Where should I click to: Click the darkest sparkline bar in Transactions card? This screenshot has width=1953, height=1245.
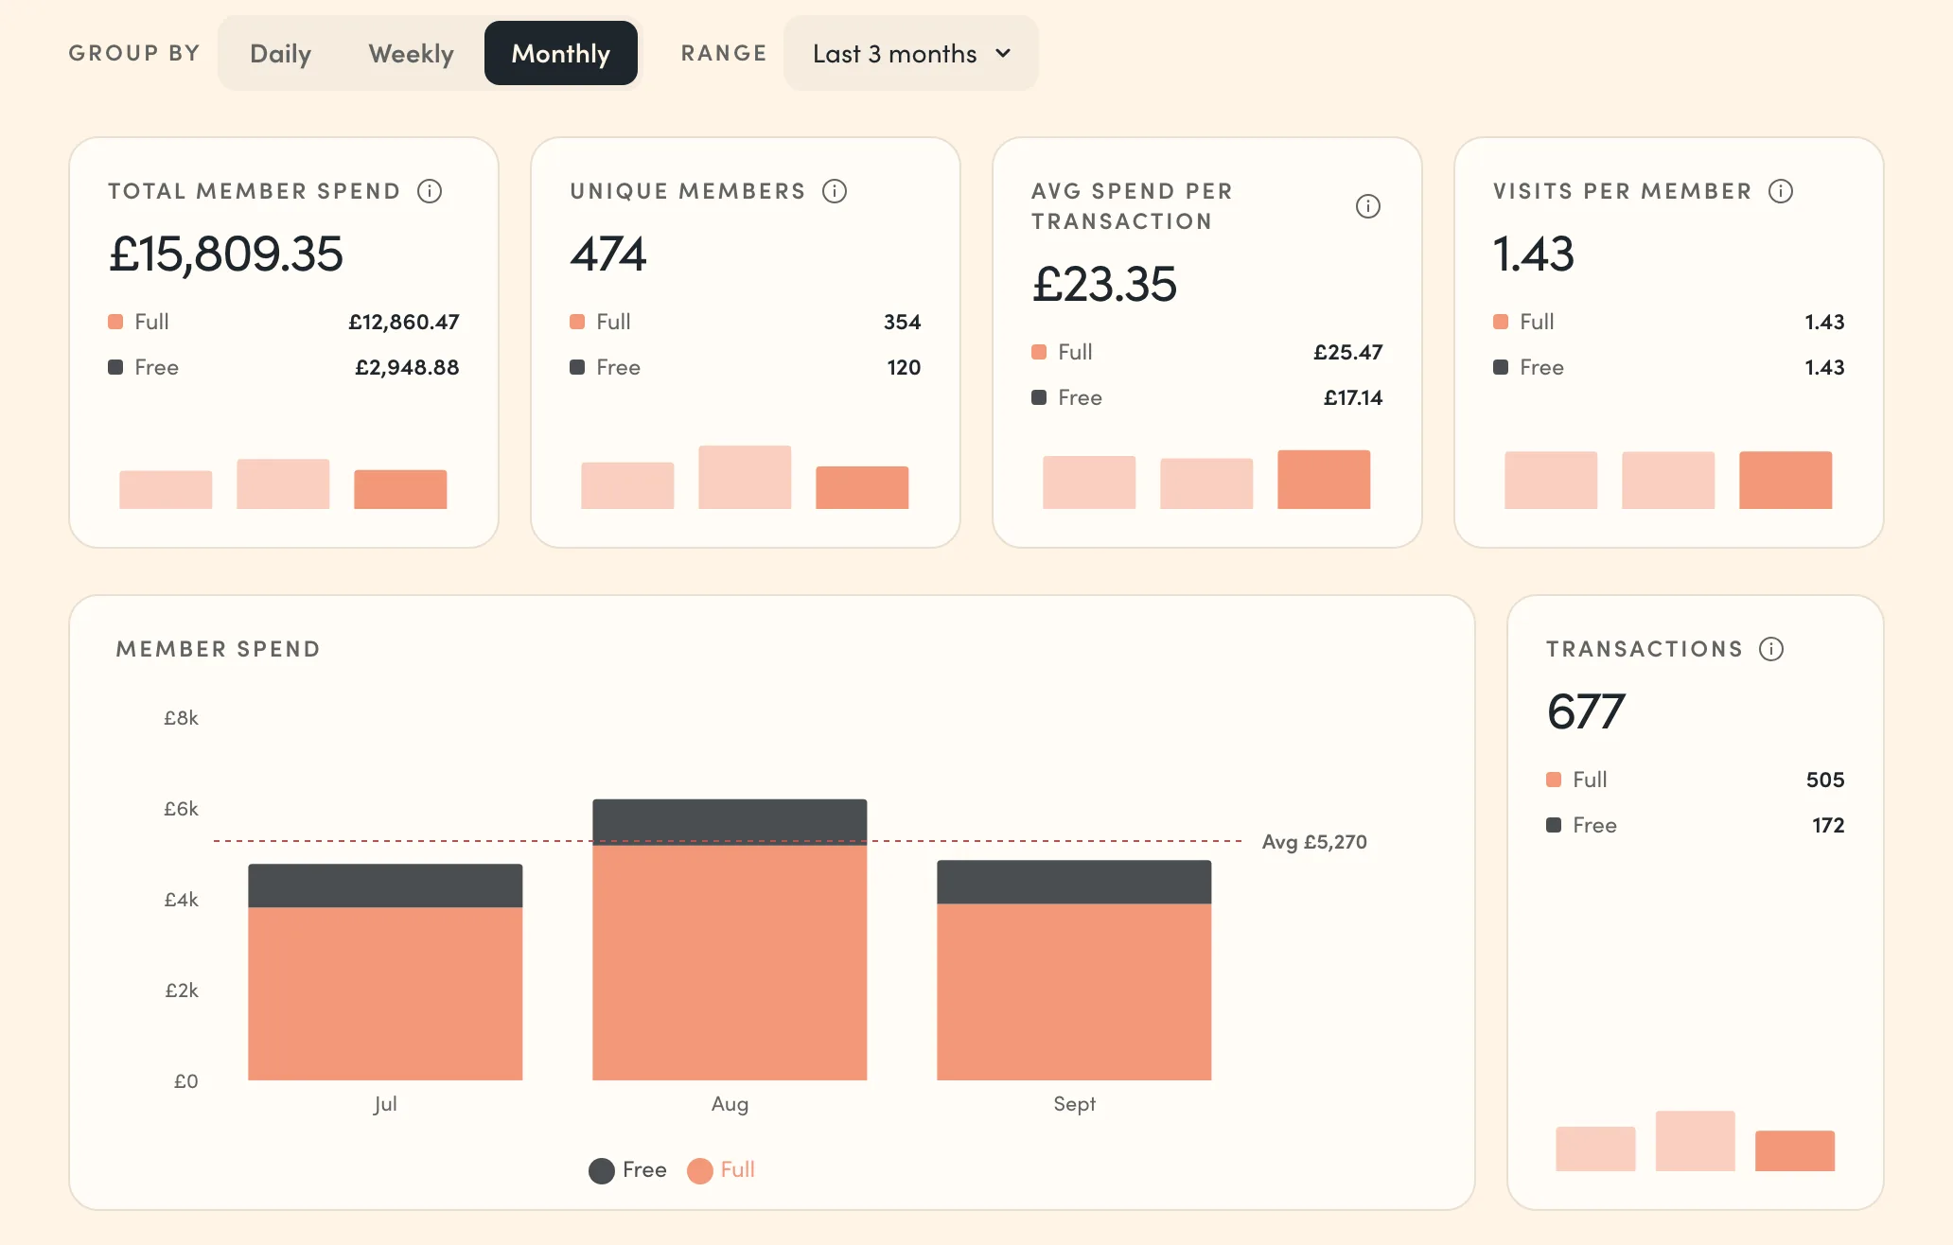pyautogui.click(x=1795, y=1150)
